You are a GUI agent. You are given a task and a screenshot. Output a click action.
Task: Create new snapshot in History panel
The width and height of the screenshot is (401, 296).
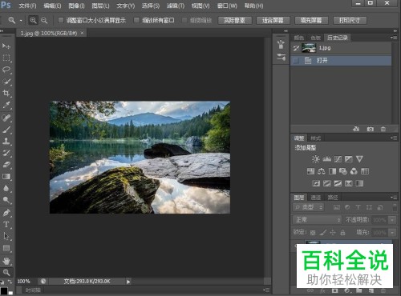pos(370,129)
